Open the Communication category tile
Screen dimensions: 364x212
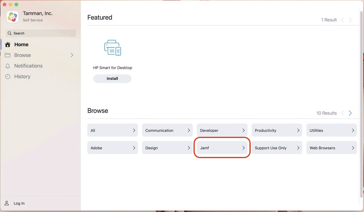(x=167, y=130)
